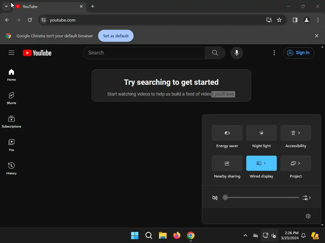
Task: Go to Home in the YouTube sidebar
Action: click(x=11, y=75)
